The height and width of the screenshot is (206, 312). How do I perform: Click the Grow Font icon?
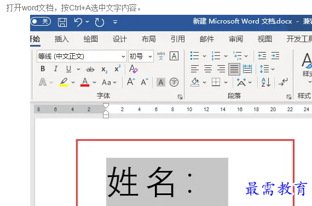[x=131, y=82]
